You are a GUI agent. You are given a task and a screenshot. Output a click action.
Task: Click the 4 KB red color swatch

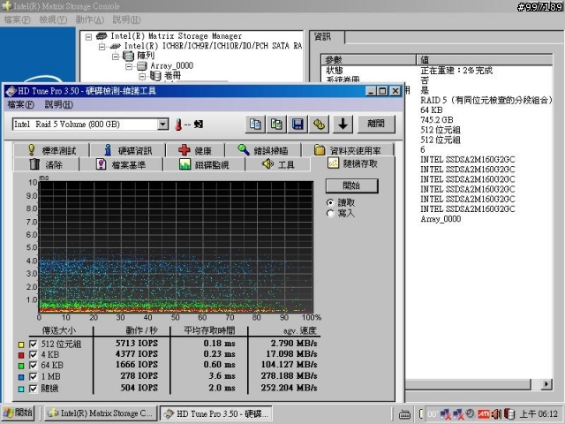tap(21, 355)
